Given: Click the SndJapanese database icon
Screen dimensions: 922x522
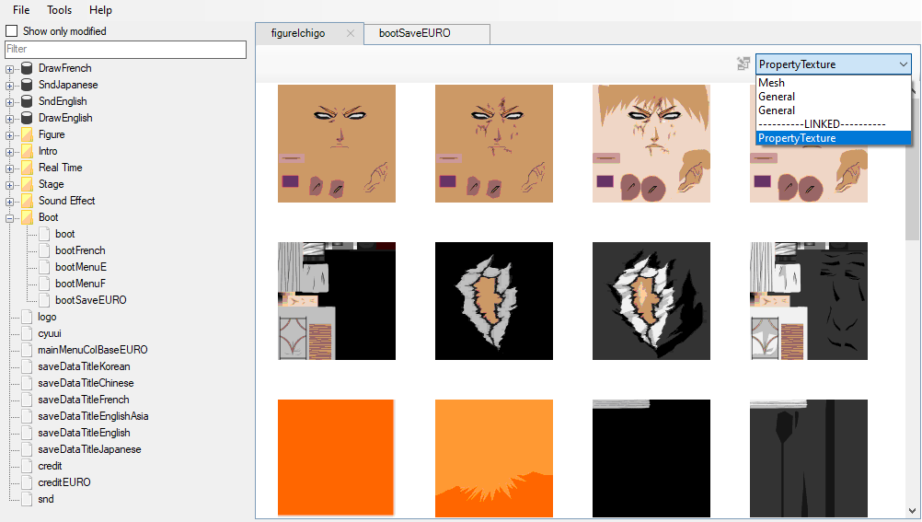Looking at the screenshot, I should pos(27,85).
